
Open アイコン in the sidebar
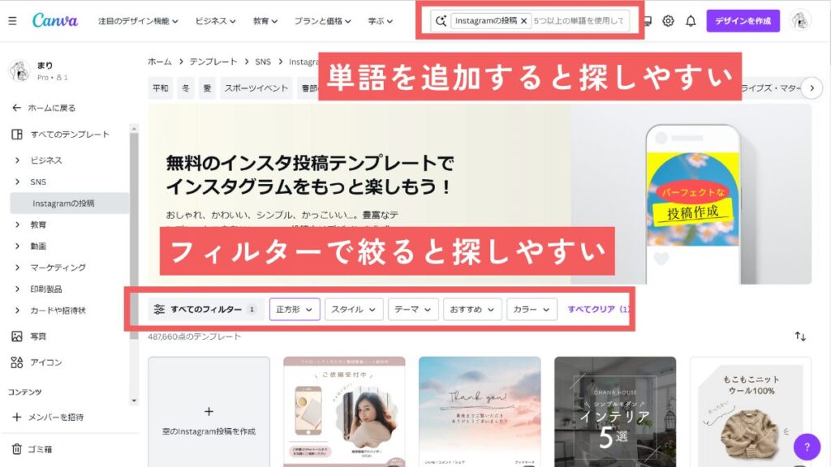(x=37, y=362)
